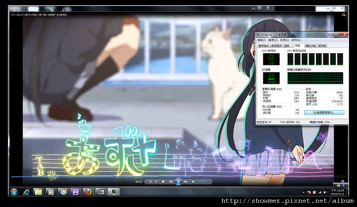Open the Help menu in Task Manager
Screen dimensions: 357x207
[296, 40]
